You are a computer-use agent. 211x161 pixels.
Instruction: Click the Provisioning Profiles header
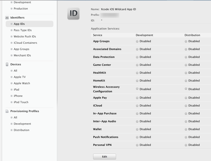click(x=25, y=111)
